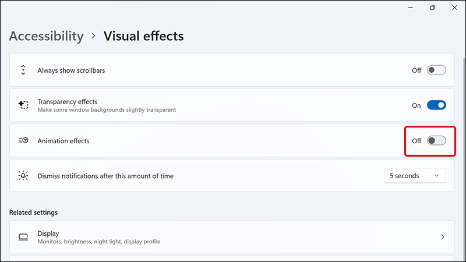Click the Animation effects icon

click(23, 140)
